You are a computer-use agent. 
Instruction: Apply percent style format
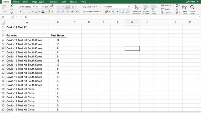pyautogui.click(x=113, y=12)
